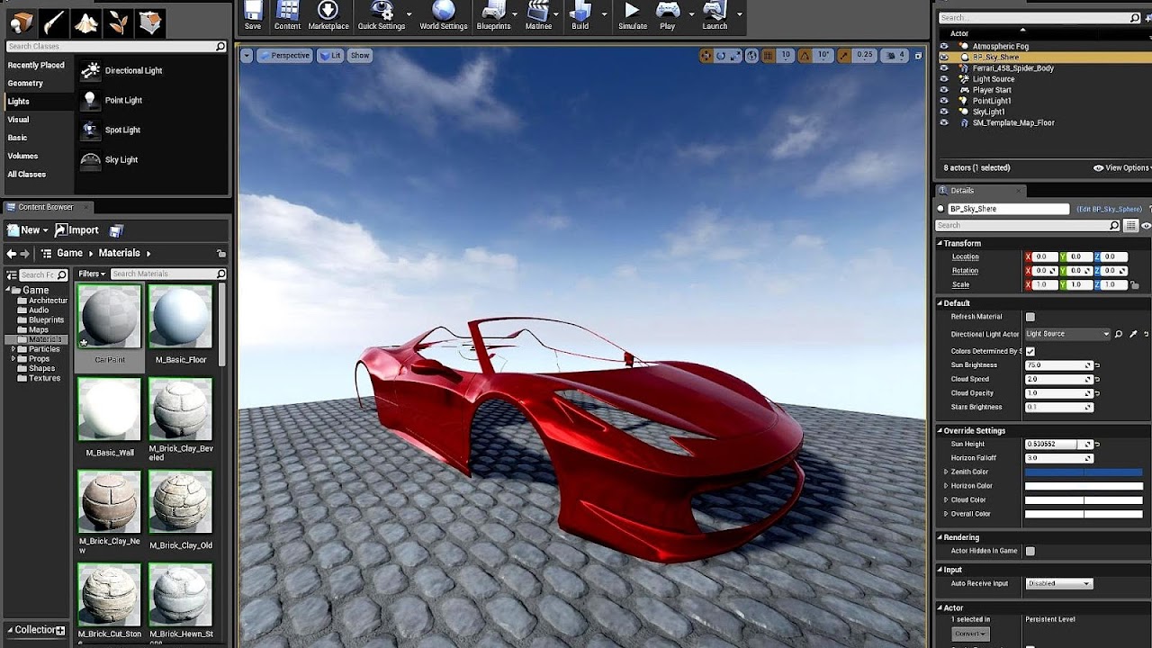Hide the SkyLight1 actor with its eye toggle
Image resolution: width=1152 pixels, height=648 pixels.
tap(944, 111)
